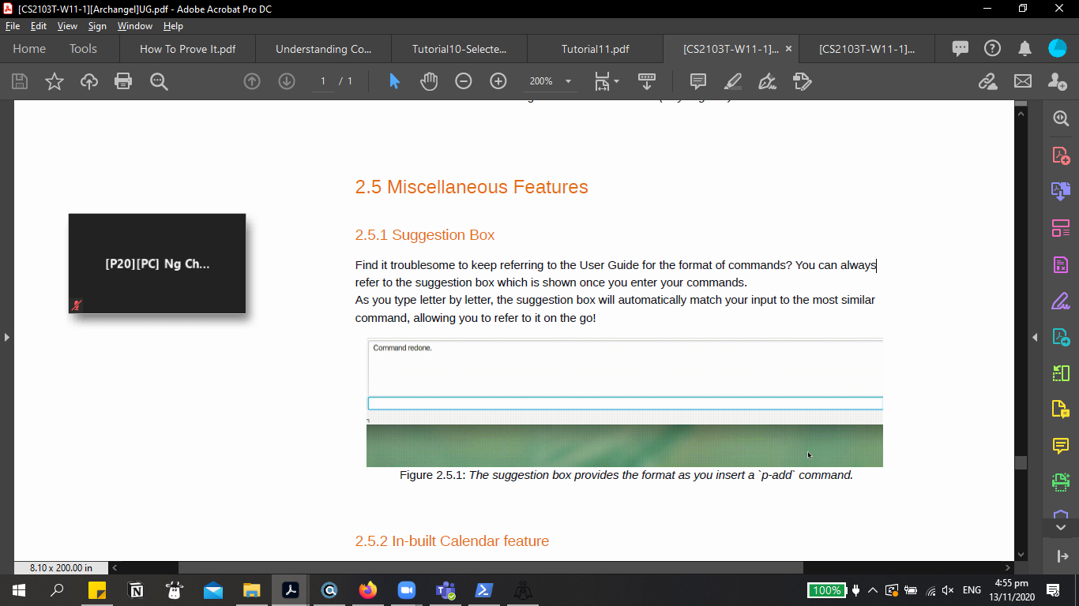The image size is (1079, 606).
Task: Open the Window menu
Action: [135, 26]
